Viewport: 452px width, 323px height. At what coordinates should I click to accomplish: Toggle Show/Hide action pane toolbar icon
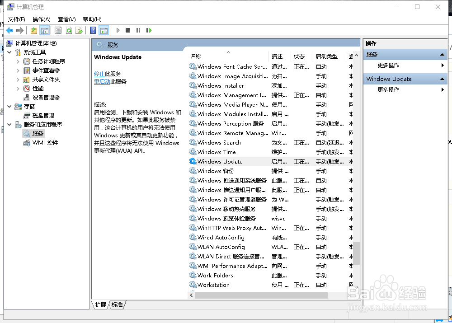click(104, 30)
